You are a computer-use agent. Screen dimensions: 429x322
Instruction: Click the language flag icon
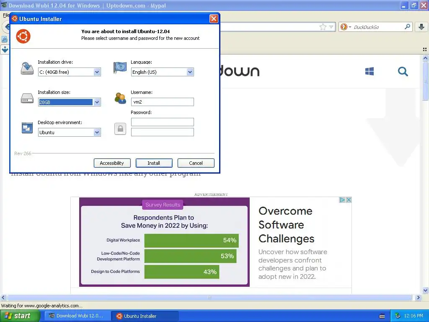(x=120, y=68)
